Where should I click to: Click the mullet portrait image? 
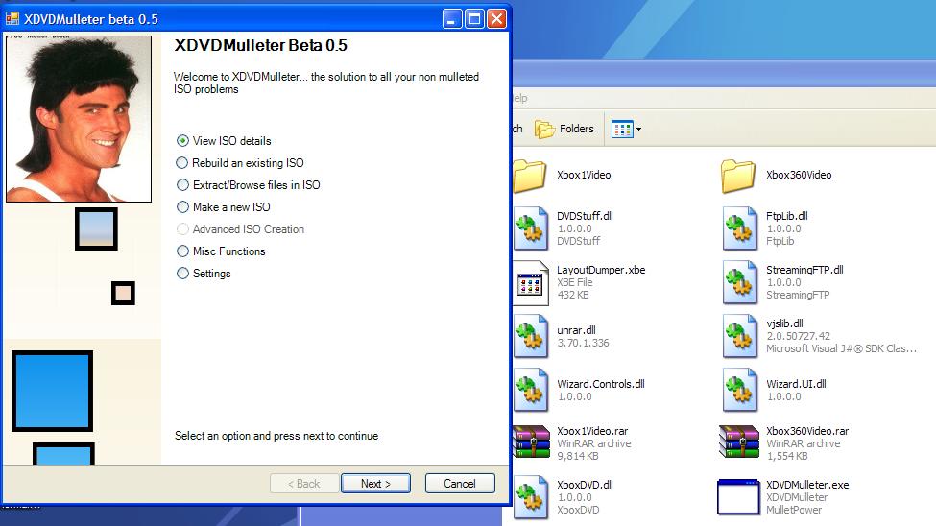coord(79,119)
